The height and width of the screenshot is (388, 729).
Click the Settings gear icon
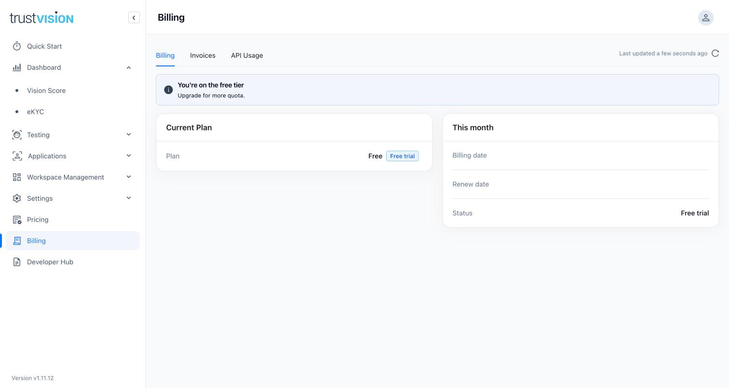pyautogui.click(x=17, y=198)
